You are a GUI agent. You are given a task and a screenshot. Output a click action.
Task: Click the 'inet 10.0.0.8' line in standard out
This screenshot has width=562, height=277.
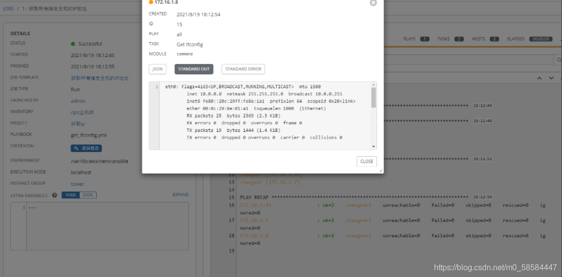click(264, 94)
